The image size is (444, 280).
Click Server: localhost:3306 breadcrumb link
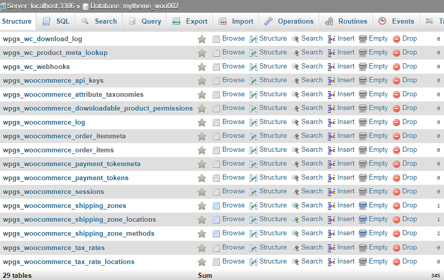coord(41,6)
